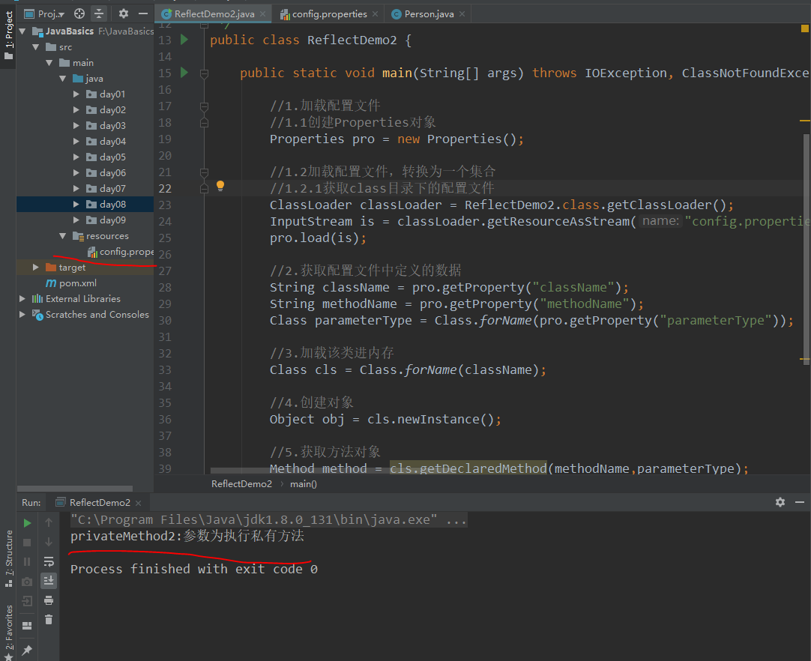Toggle pin tab in Run panel
Image resolution: width=811 pixels, height=661 pixels.
[27, 650]
